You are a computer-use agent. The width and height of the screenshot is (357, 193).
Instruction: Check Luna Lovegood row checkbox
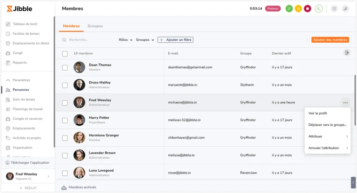[65, 173]
